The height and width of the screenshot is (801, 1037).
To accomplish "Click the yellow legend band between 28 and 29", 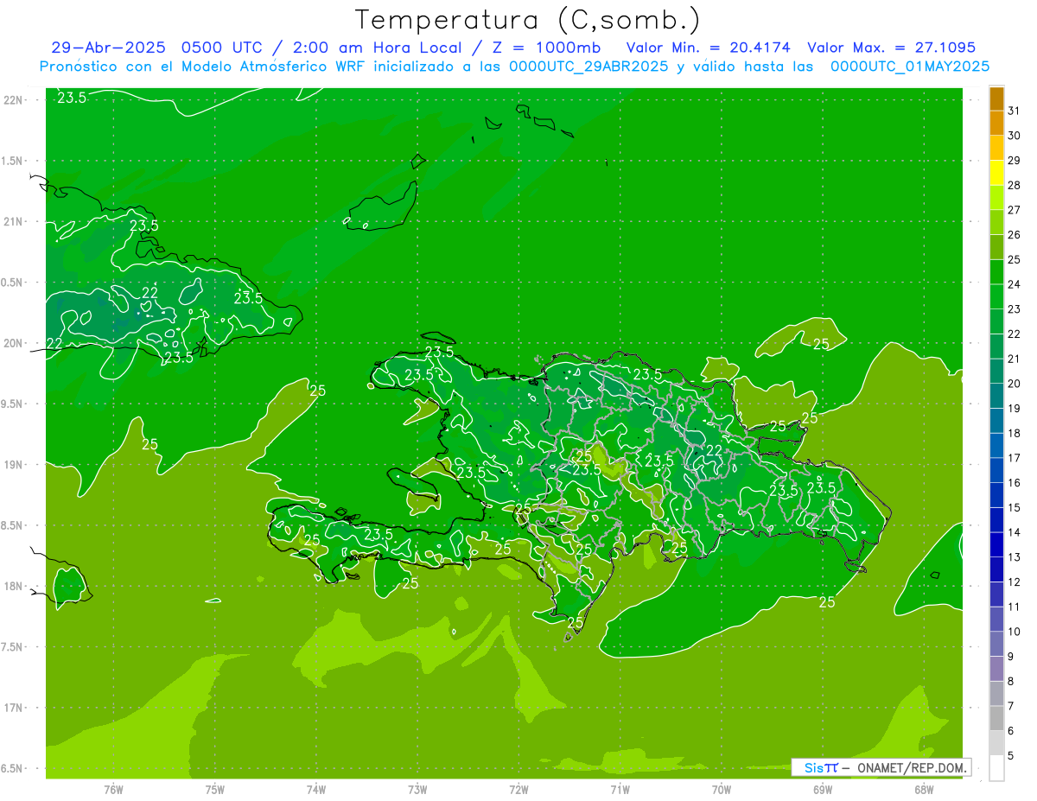I will 996,173.
